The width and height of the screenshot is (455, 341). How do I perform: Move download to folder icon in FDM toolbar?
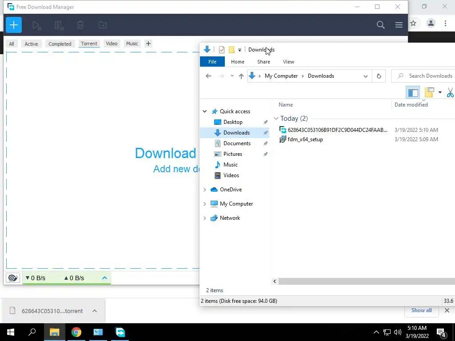click(x=103, y=25)
